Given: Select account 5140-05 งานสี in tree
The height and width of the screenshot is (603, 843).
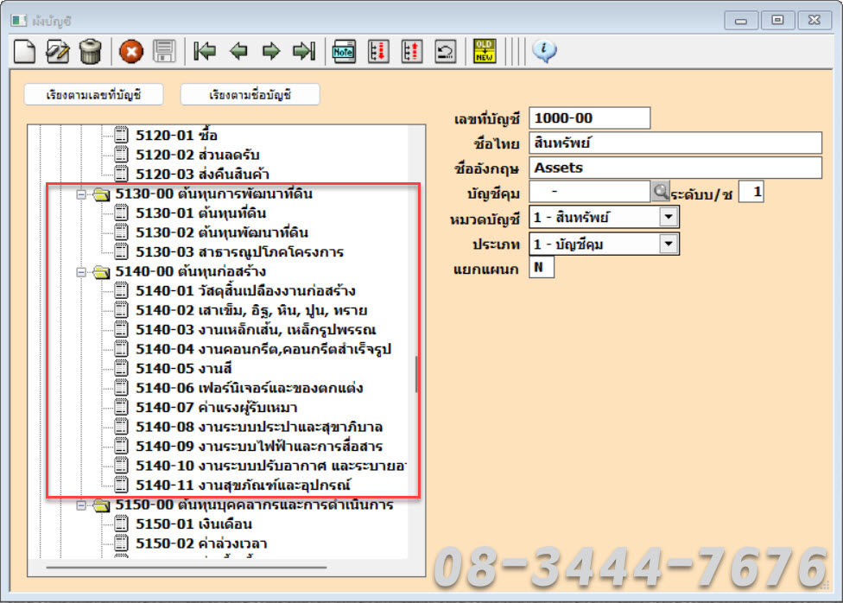Looking at the screenshot, I should click(x=184, y=369).
